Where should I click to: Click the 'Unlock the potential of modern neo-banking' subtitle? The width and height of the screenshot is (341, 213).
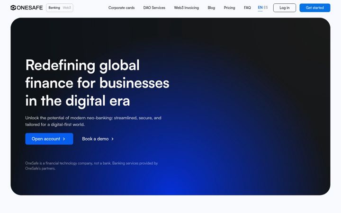(93, 121)
